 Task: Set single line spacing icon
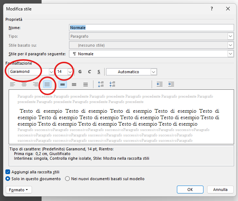63,84
